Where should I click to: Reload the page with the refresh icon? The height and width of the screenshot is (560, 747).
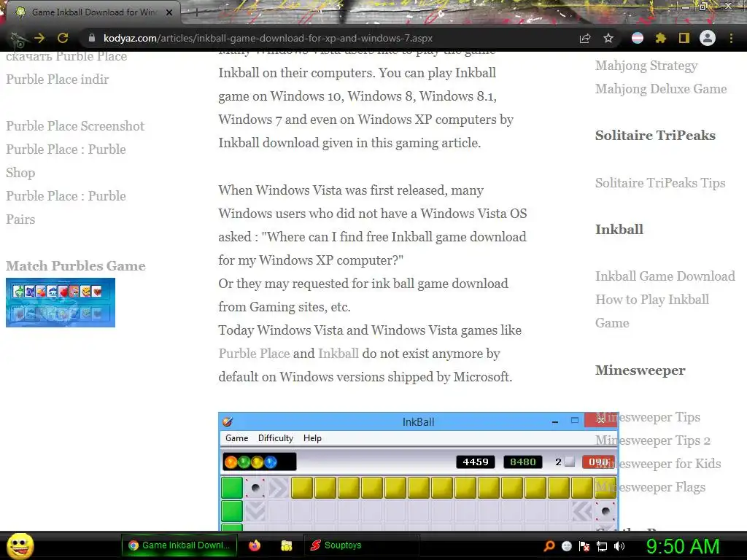63,38
